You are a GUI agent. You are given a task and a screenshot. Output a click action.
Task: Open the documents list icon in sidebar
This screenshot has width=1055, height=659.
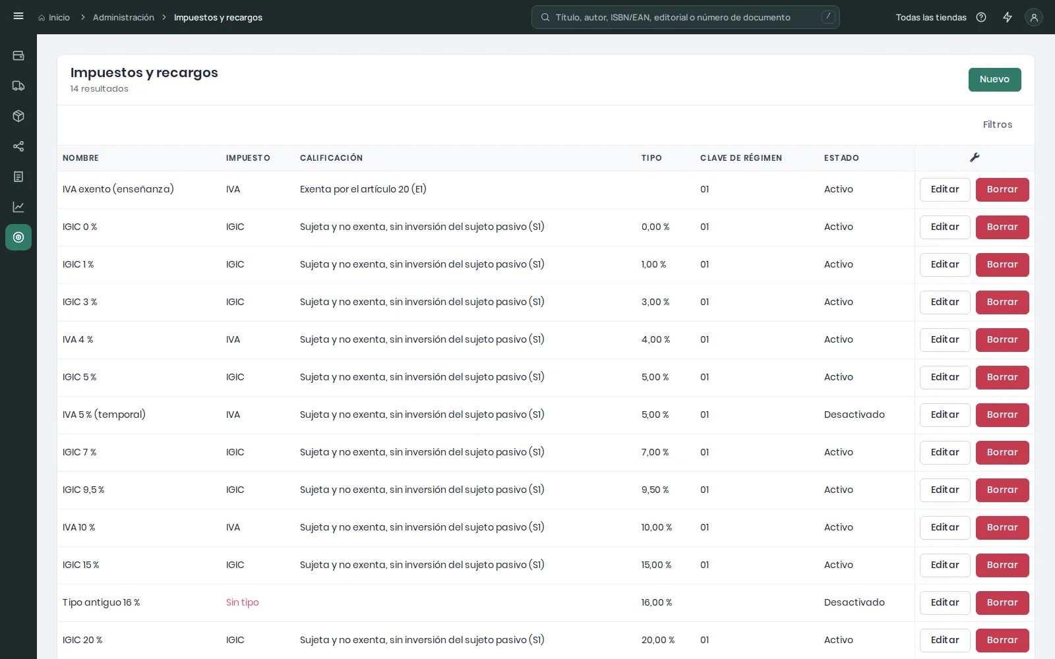(x=18, y=177)
